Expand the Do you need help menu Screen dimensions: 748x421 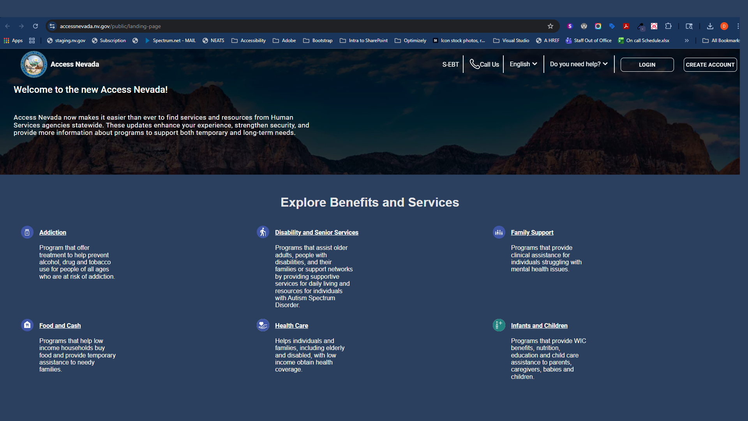point(579,64)
